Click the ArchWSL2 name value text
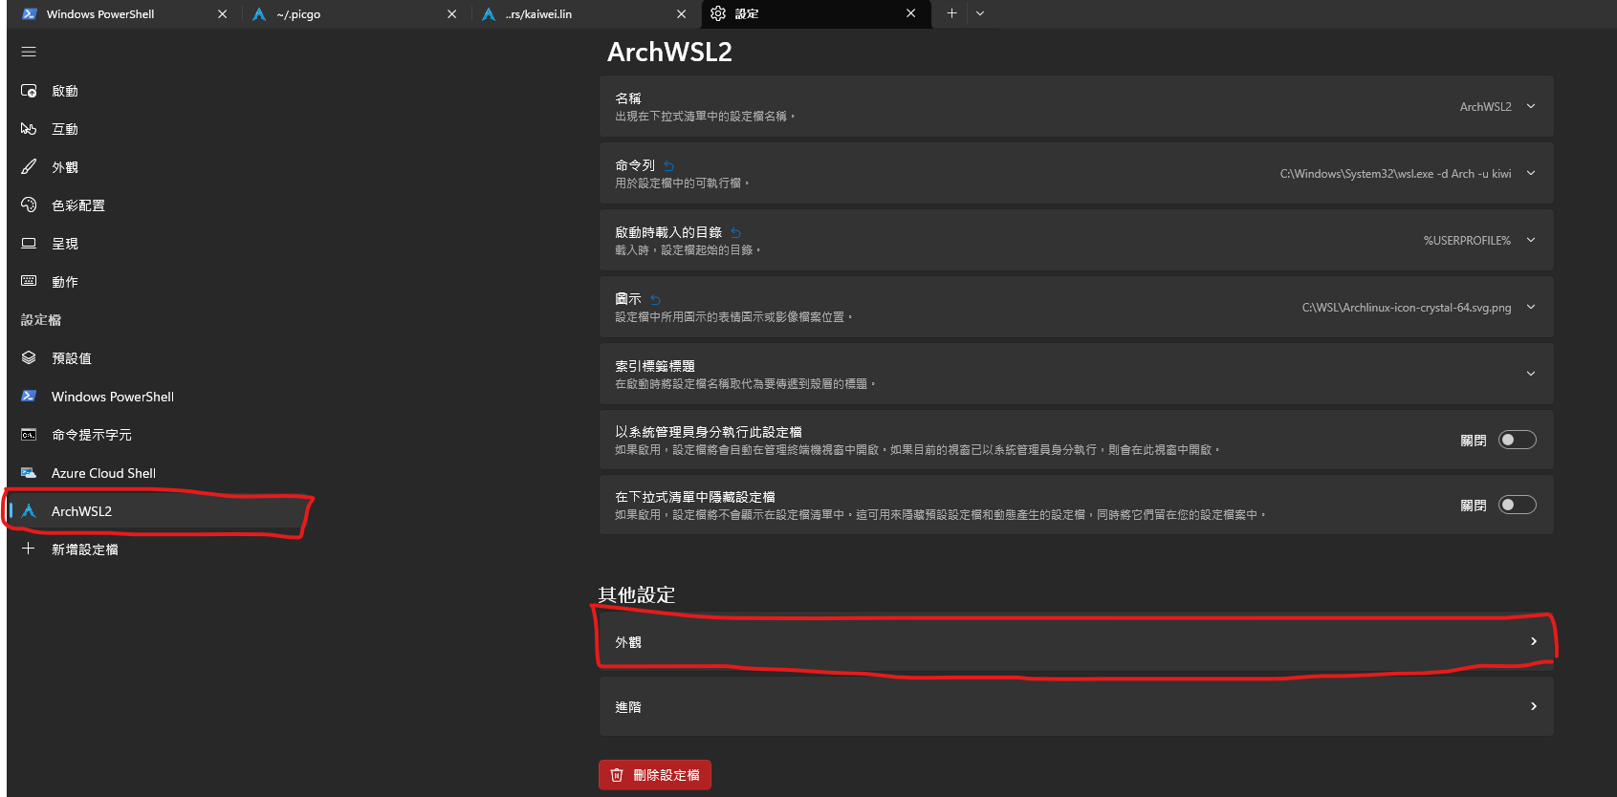This screenshot has height=797, width=1617. [1485, 107]
